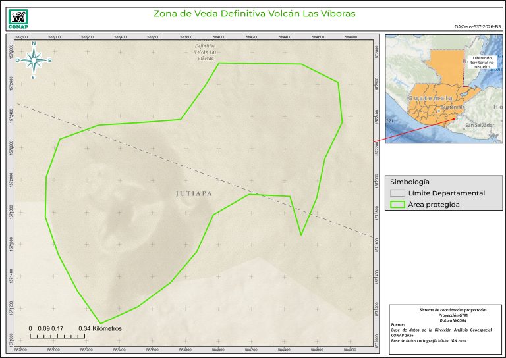The image size is (506, 358).
Task: Click the green Área protegida legend symbol
Action: (x=396, y=205)
